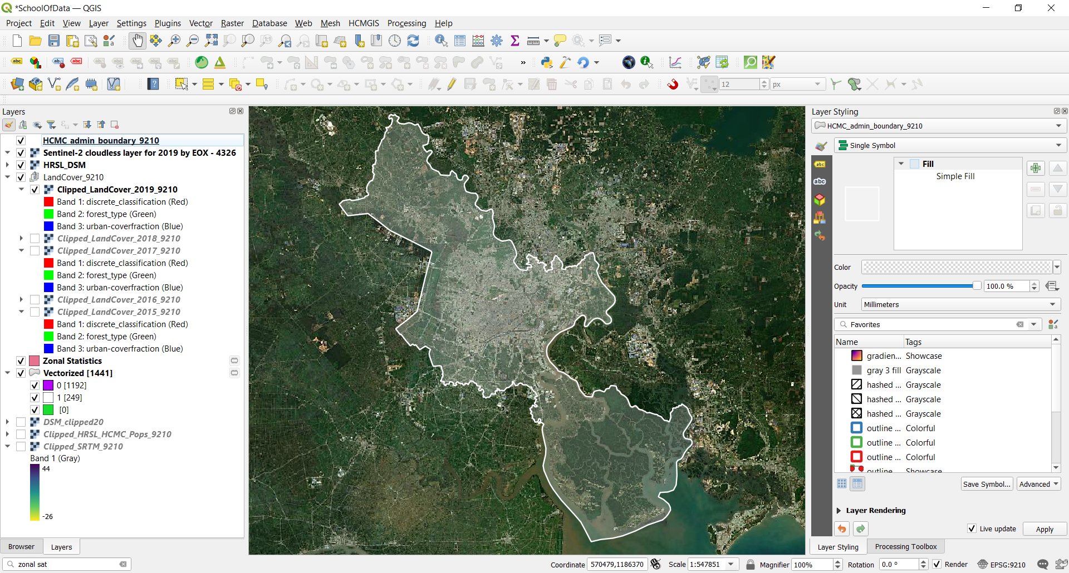1069x573 pixels.
Task: Open the attribute table icon
Action: tap(460, 41)
